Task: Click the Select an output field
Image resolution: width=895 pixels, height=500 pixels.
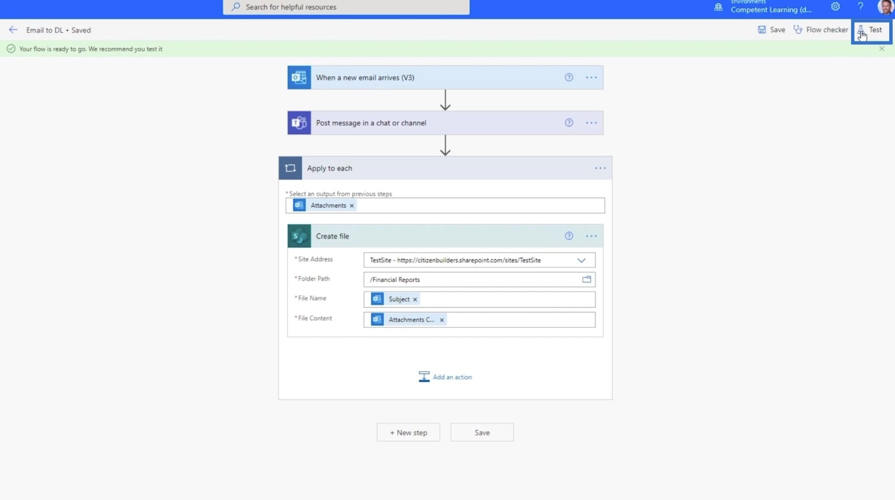Action: pos(445,206)
